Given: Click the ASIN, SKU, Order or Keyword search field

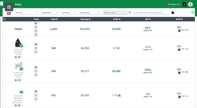Looking at the screenshot, I should [x=151, y=13].
